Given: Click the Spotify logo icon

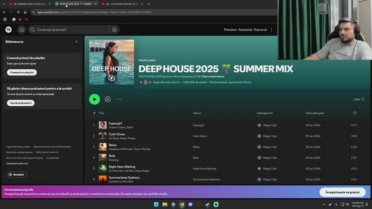Looking at the screenshot, I should pos(8,30).
